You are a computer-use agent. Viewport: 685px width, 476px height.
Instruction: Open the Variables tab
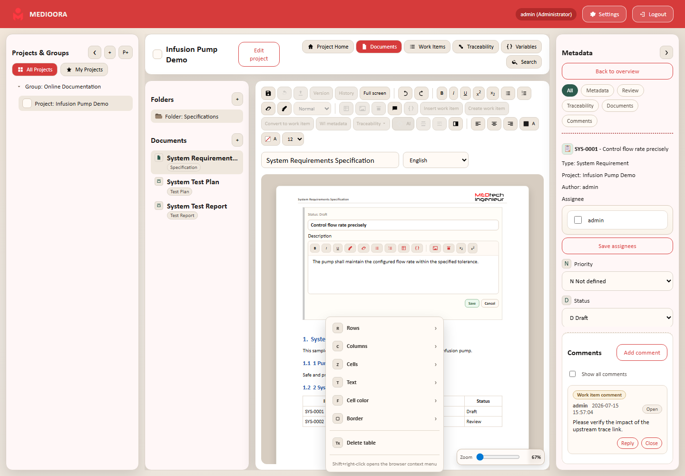coord(521,47)
